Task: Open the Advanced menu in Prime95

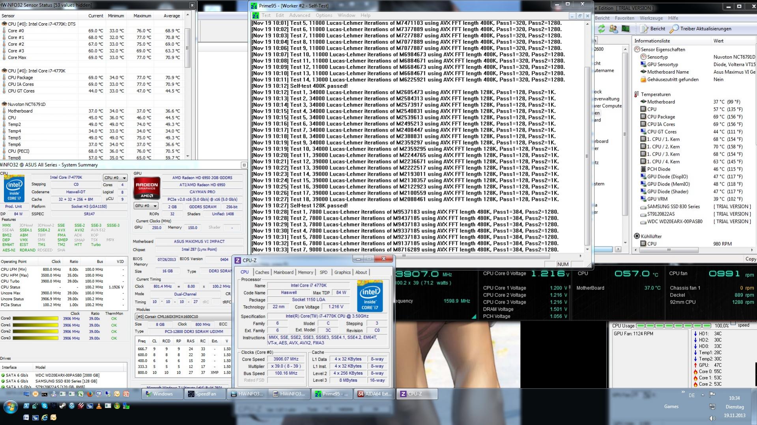Action: click(300, 15)
